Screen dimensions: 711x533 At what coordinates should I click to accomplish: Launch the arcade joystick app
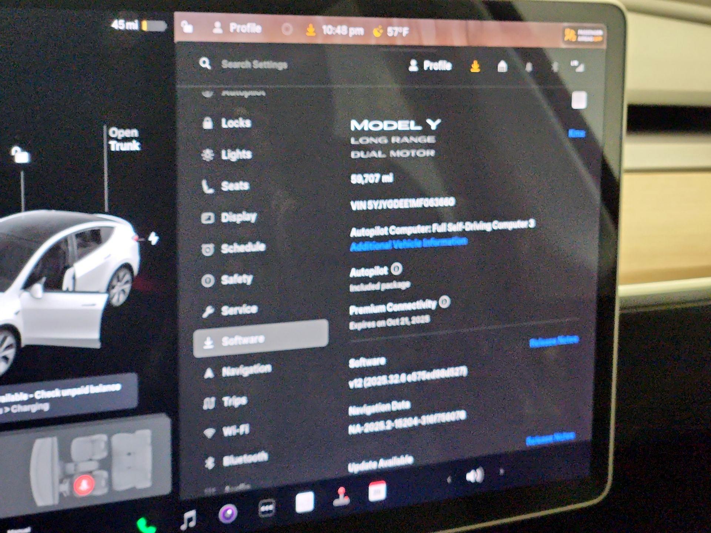click(341, 496)
